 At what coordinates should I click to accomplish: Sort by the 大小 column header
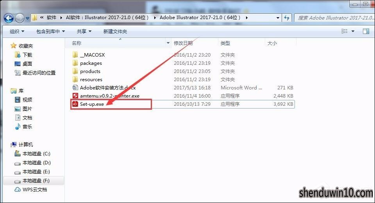click(272, 43)
